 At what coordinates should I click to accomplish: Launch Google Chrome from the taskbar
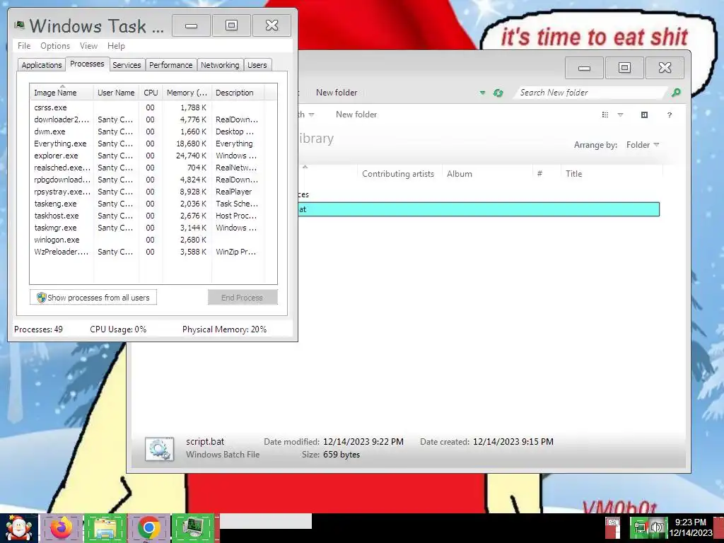coord(148,528)
